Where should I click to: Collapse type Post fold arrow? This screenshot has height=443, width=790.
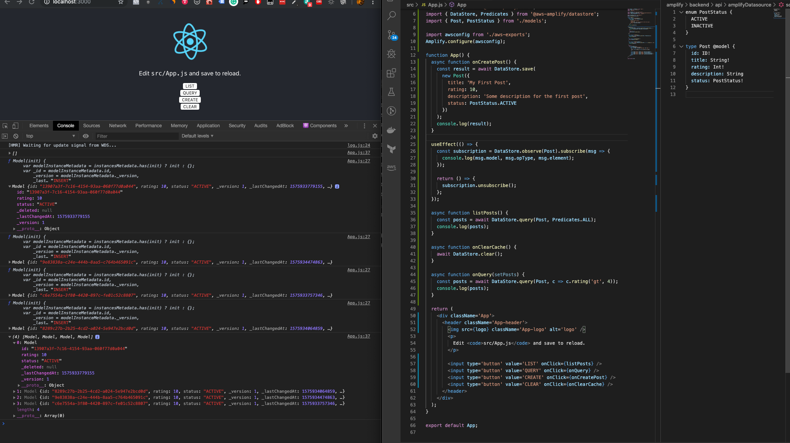681,46
